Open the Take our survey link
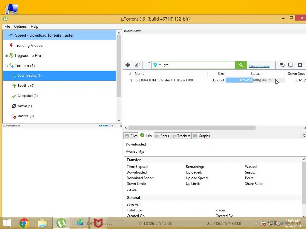 pos(259,66)
